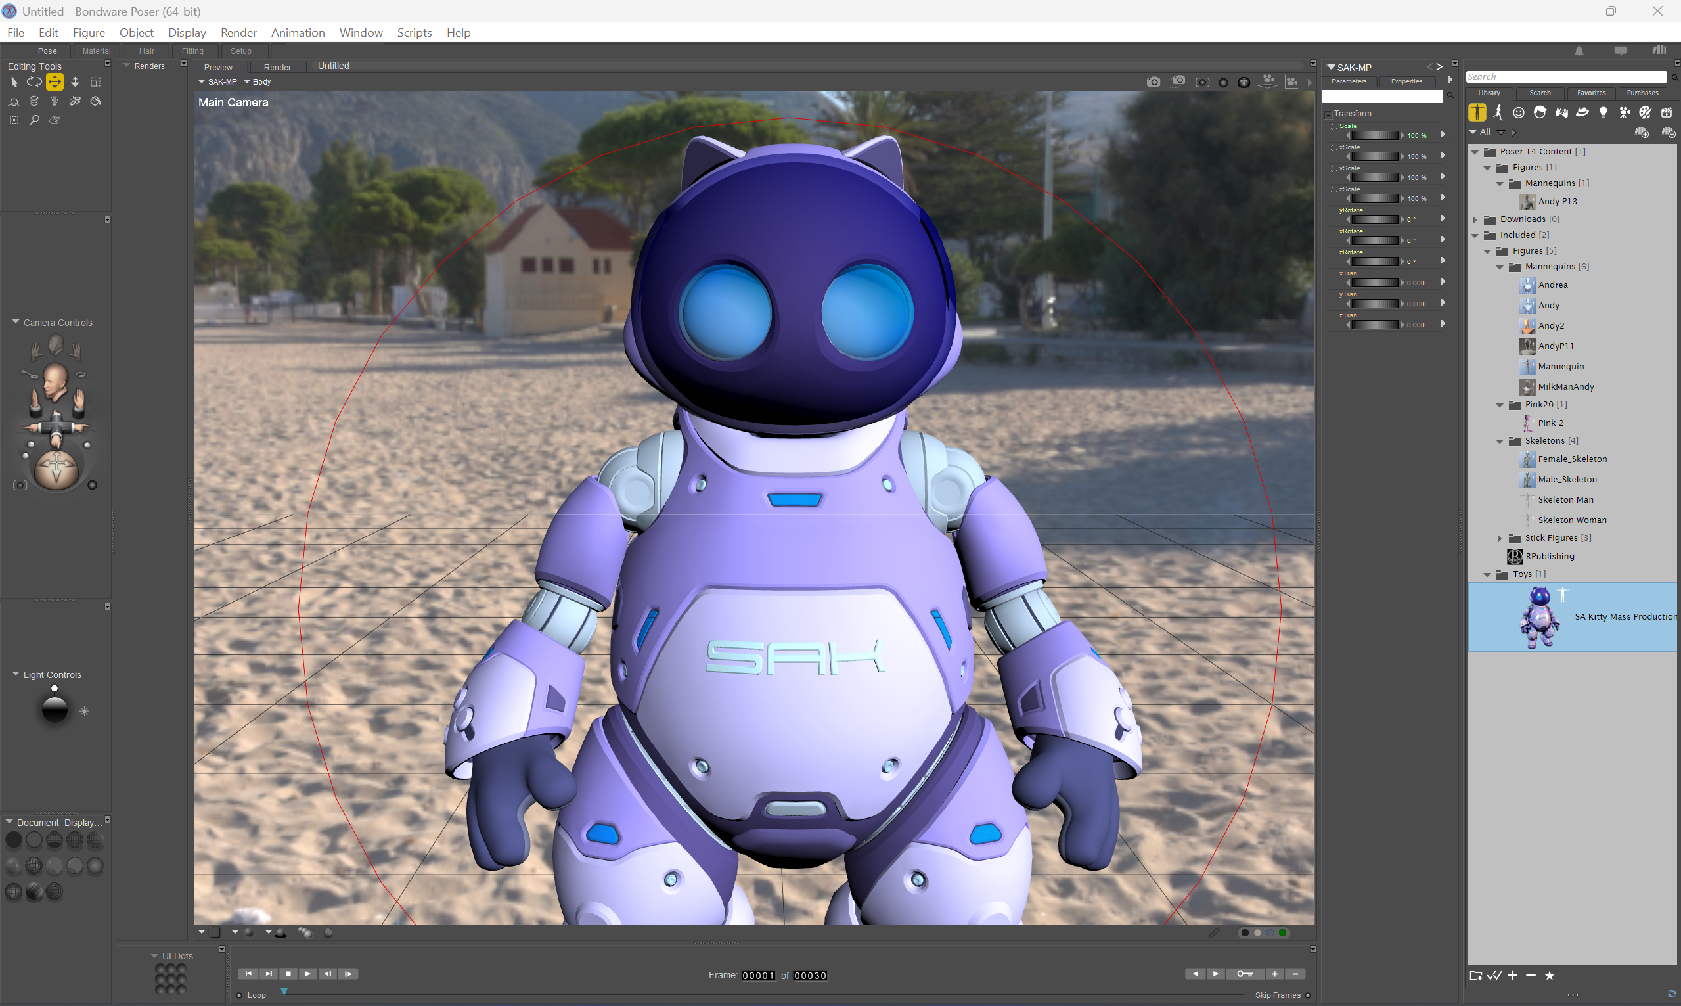Screen dimensions: 1681x1006
Task: Select the Rotate editing tool
Action: [34, 82]
